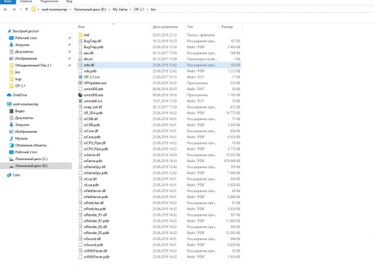374x270 pixels.
Task: Sort by the Тип column header
Action: point(190,26)
